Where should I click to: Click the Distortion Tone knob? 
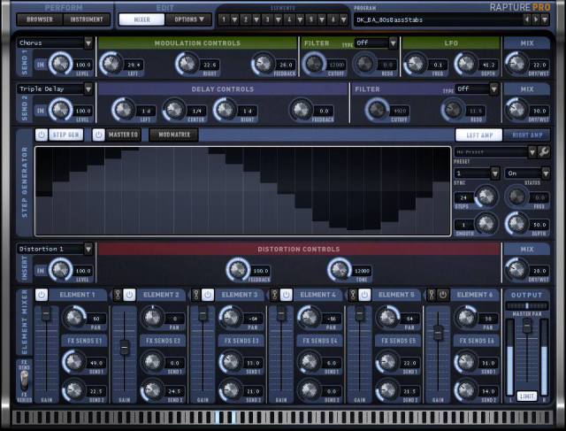pos(340,269)
